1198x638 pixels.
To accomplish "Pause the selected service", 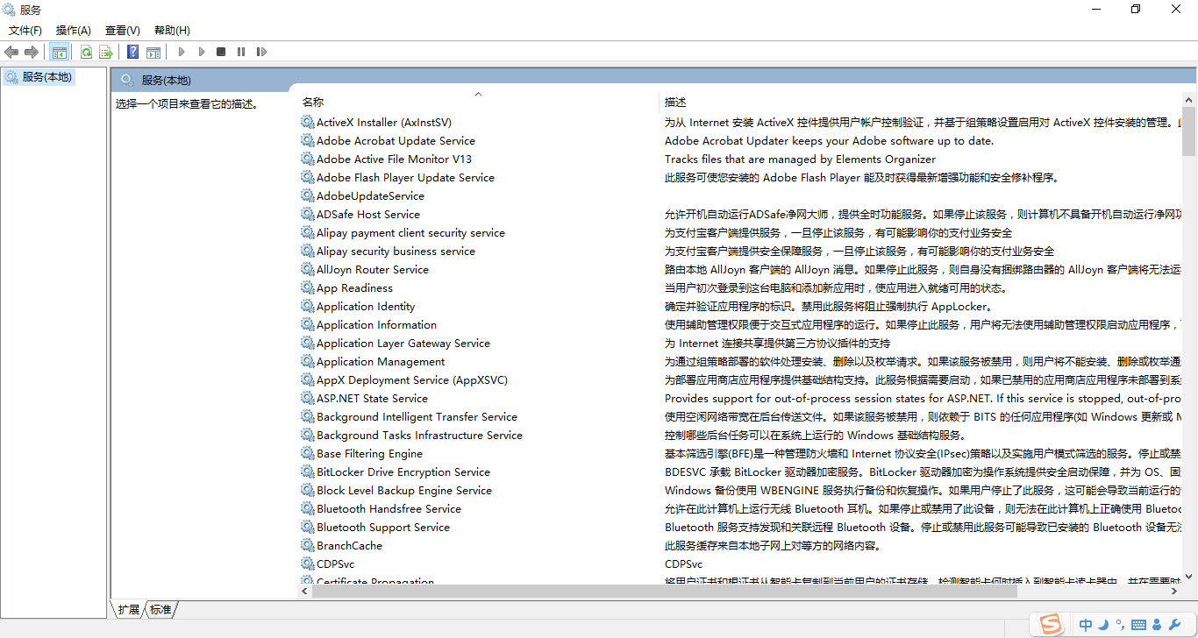I will [x=240, y=52].
